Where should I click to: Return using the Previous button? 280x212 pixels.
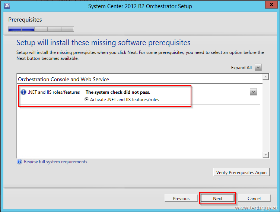(181, 198)
